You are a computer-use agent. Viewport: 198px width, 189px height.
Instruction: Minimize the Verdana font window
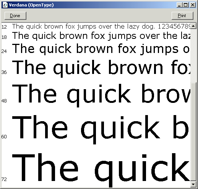pos(179,5)
